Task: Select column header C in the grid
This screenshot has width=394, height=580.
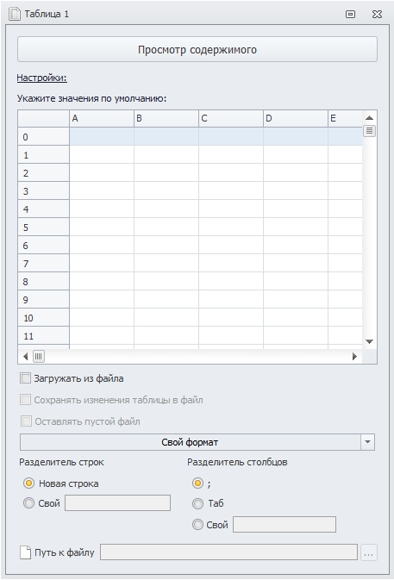Action: point(231,118)
